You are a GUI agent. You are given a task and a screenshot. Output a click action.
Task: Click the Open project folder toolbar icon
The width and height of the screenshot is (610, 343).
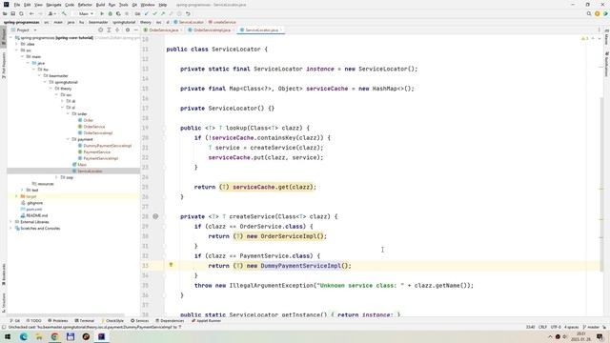point(5,13)
